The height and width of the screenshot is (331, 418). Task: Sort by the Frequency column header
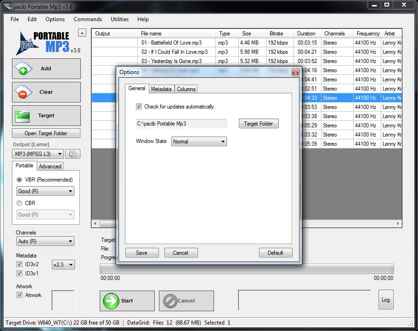[367, 34]
